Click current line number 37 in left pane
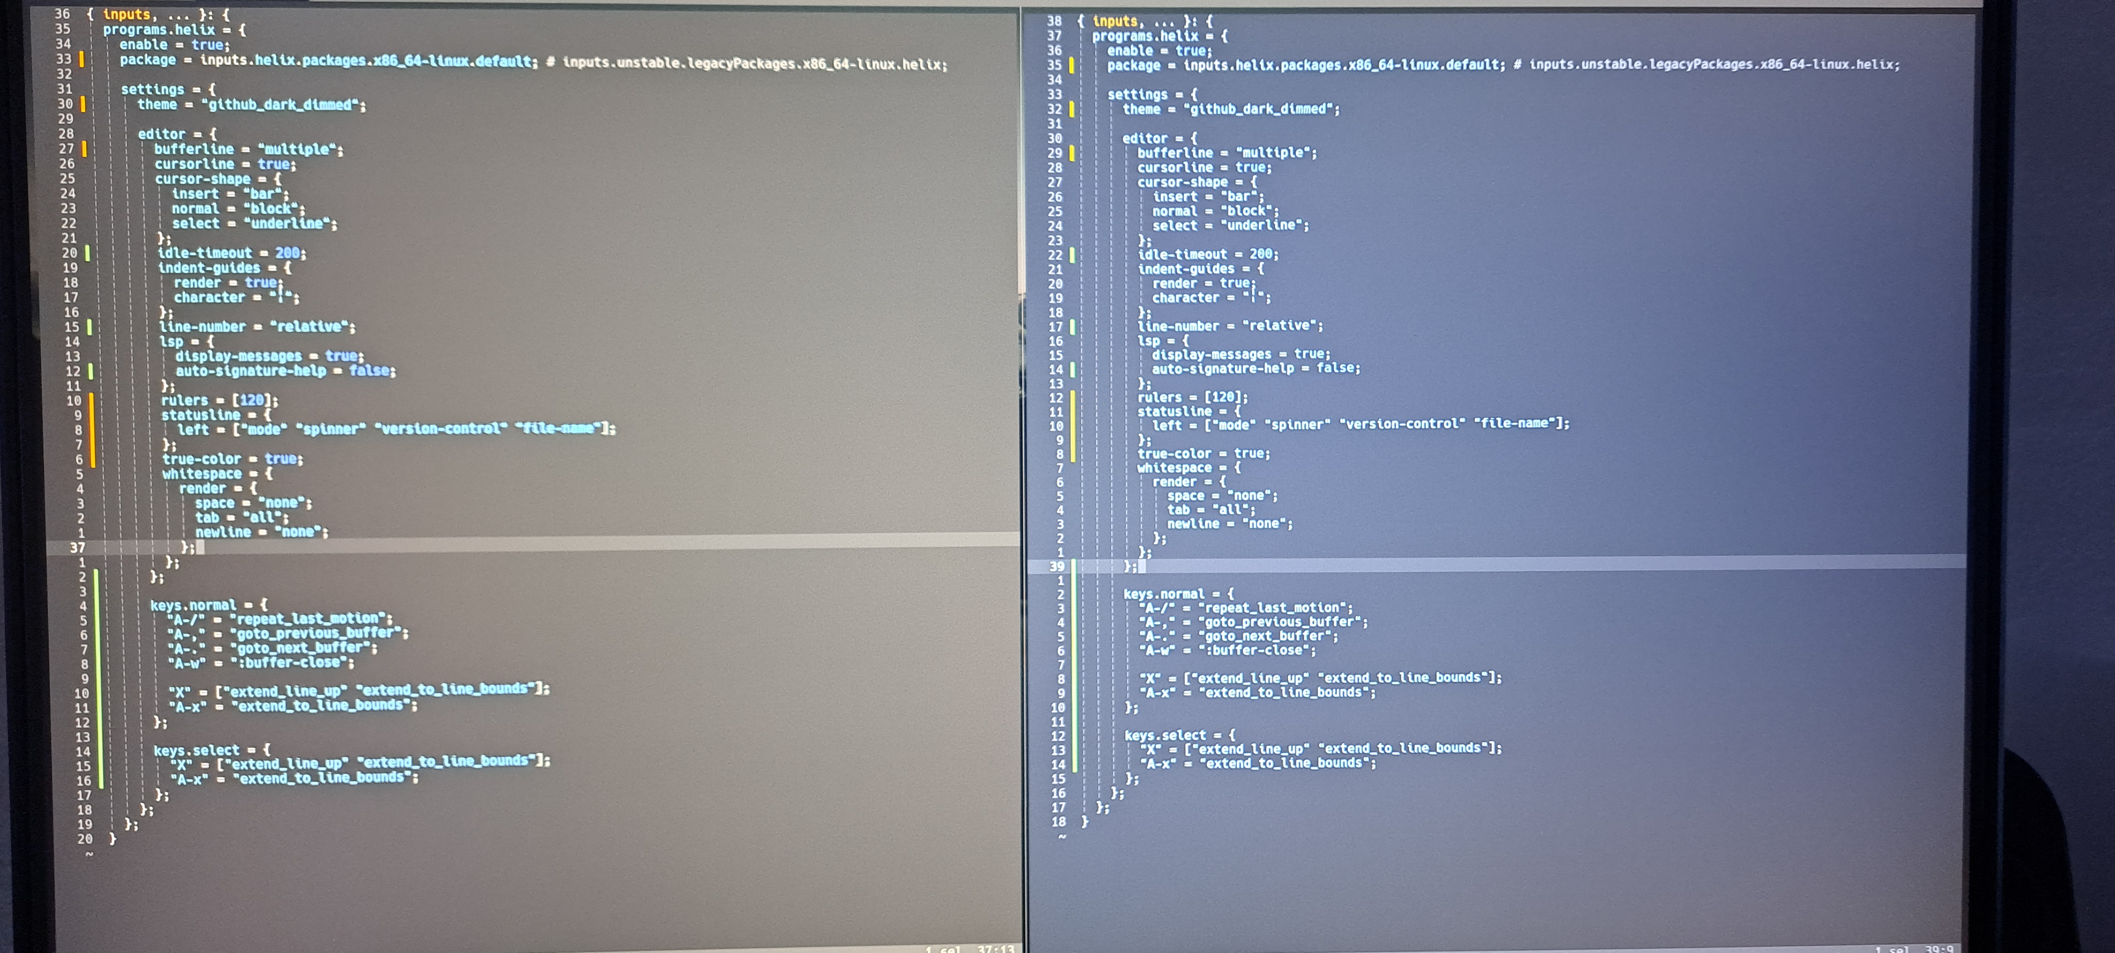The height and width of the screenshot is (953, 2115). click(x=77, y=547)
